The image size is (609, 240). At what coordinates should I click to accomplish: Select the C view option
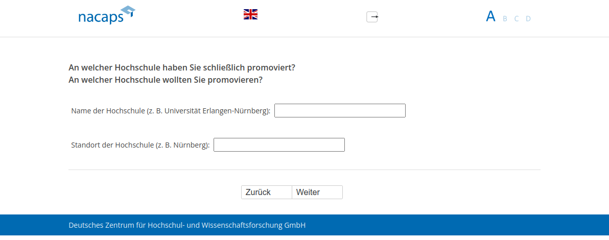(517, 19)
